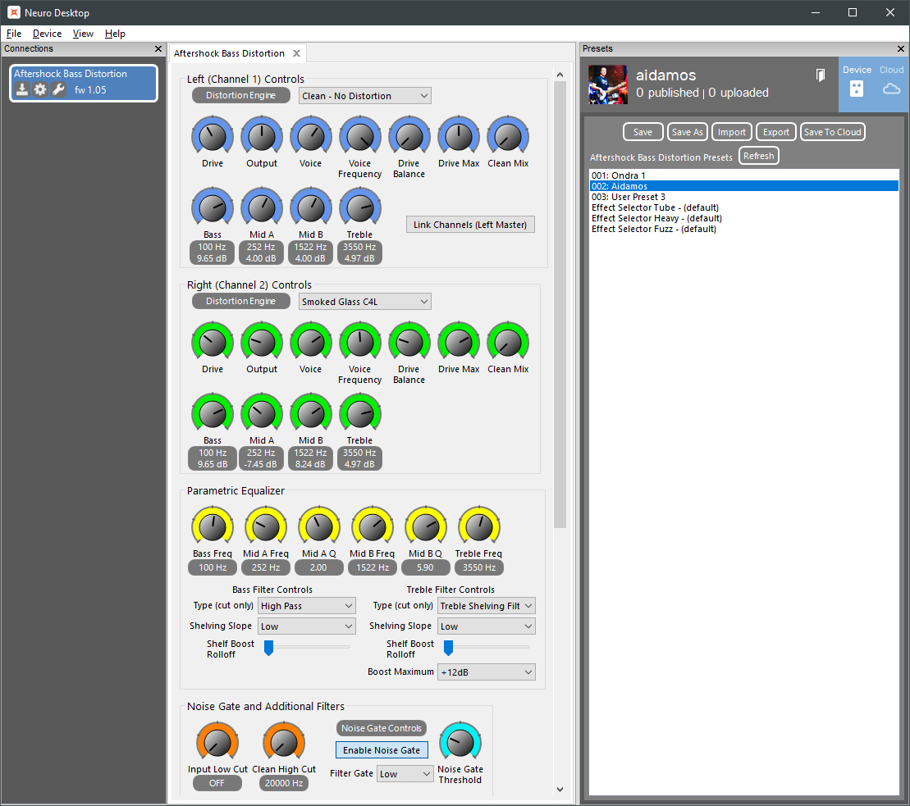Open the Device menu
Screen dimensions: 910x806
(47, 34)
